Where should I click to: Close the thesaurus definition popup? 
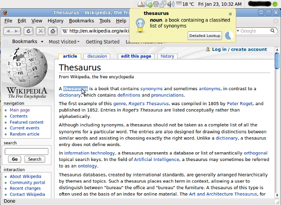pos(230,14)
